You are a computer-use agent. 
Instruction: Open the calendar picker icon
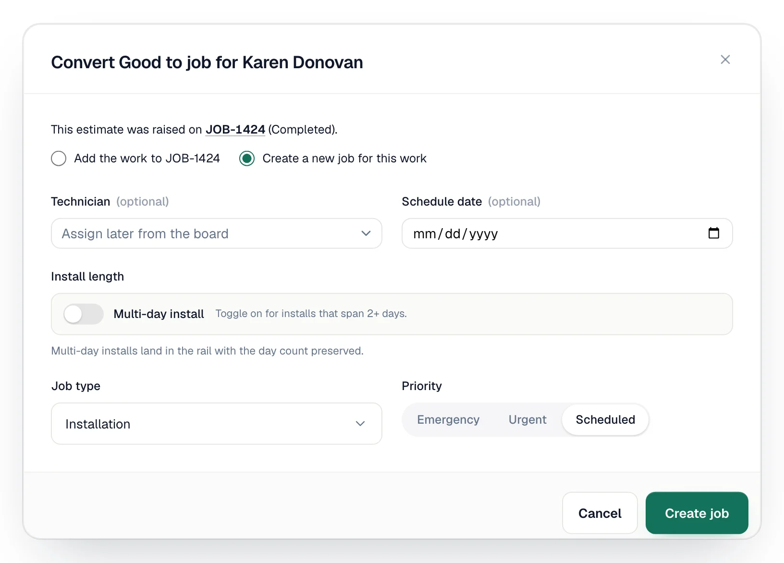coord(714,233)
